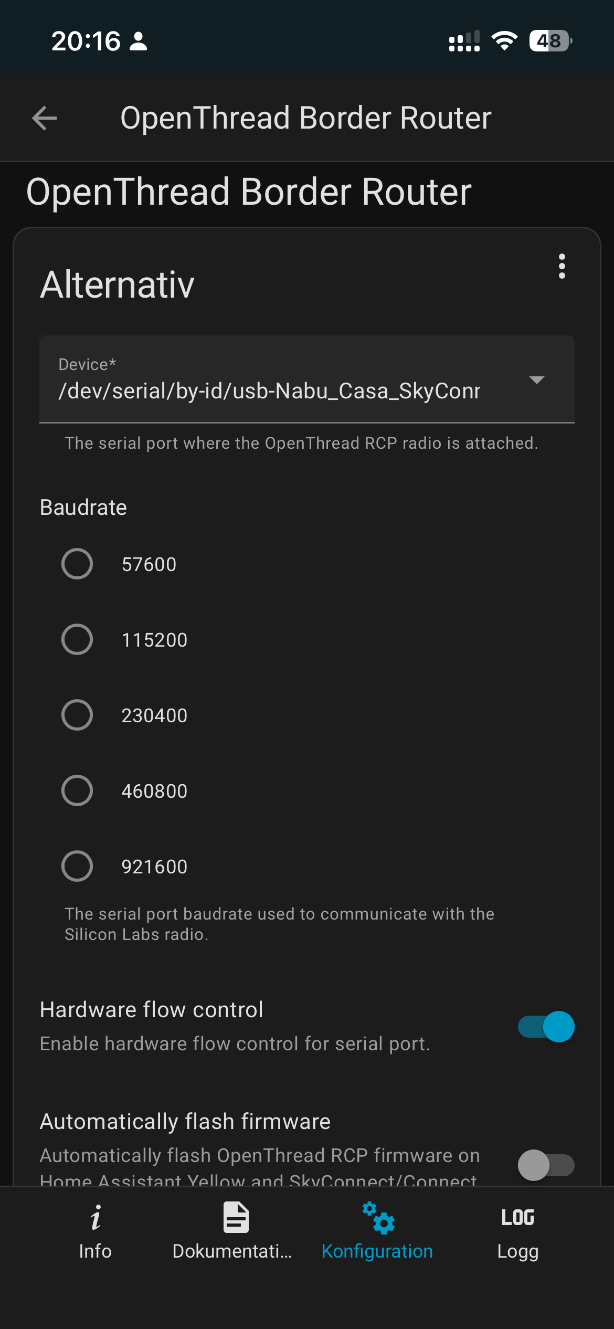This screenshot has width=614, height=1329.
Task: Choose 921600 as the baudrate
Action: (77, 866)
